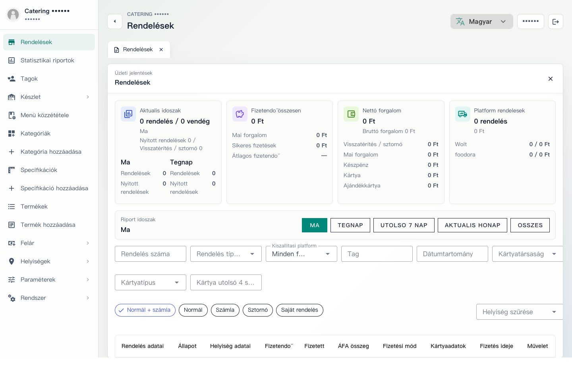
Task: Click the Specifikációk ruler icon
Action: pyautogui.click(x=12, y=170)
